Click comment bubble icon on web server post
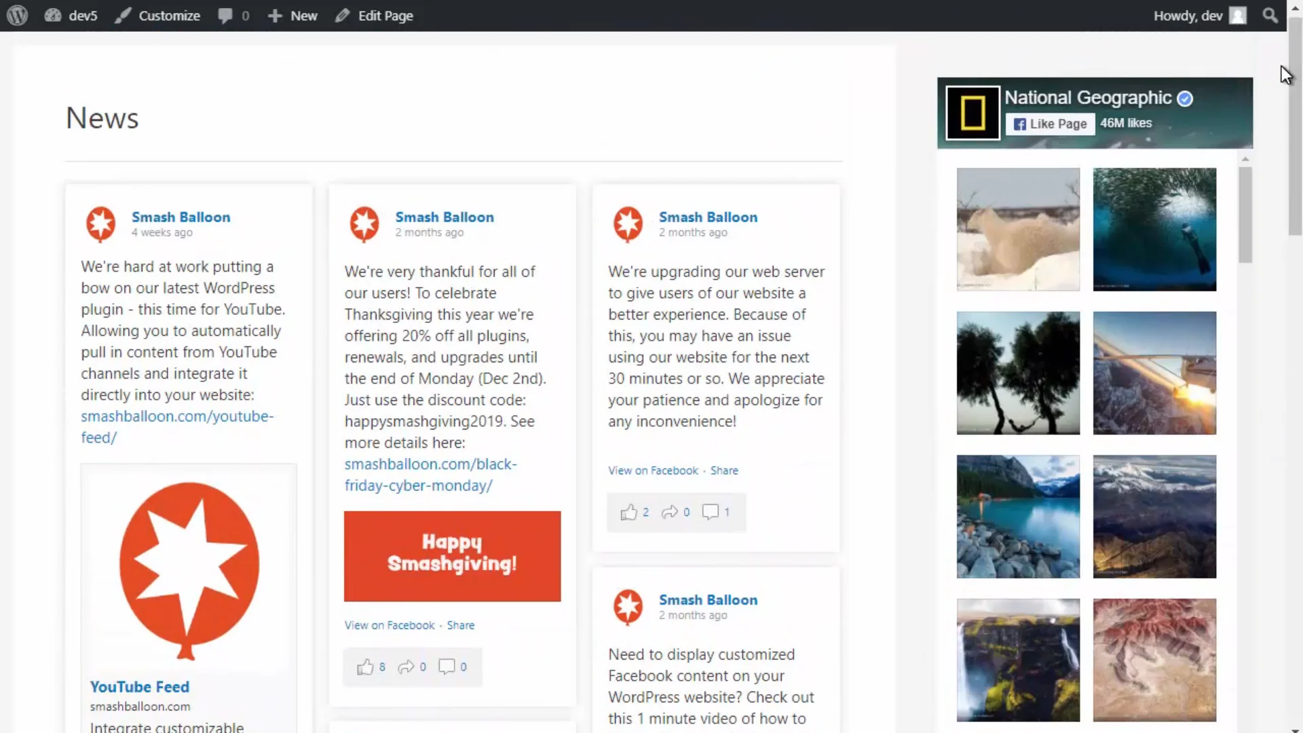This screenshot has height=733, width=1303. coord(710,512)
